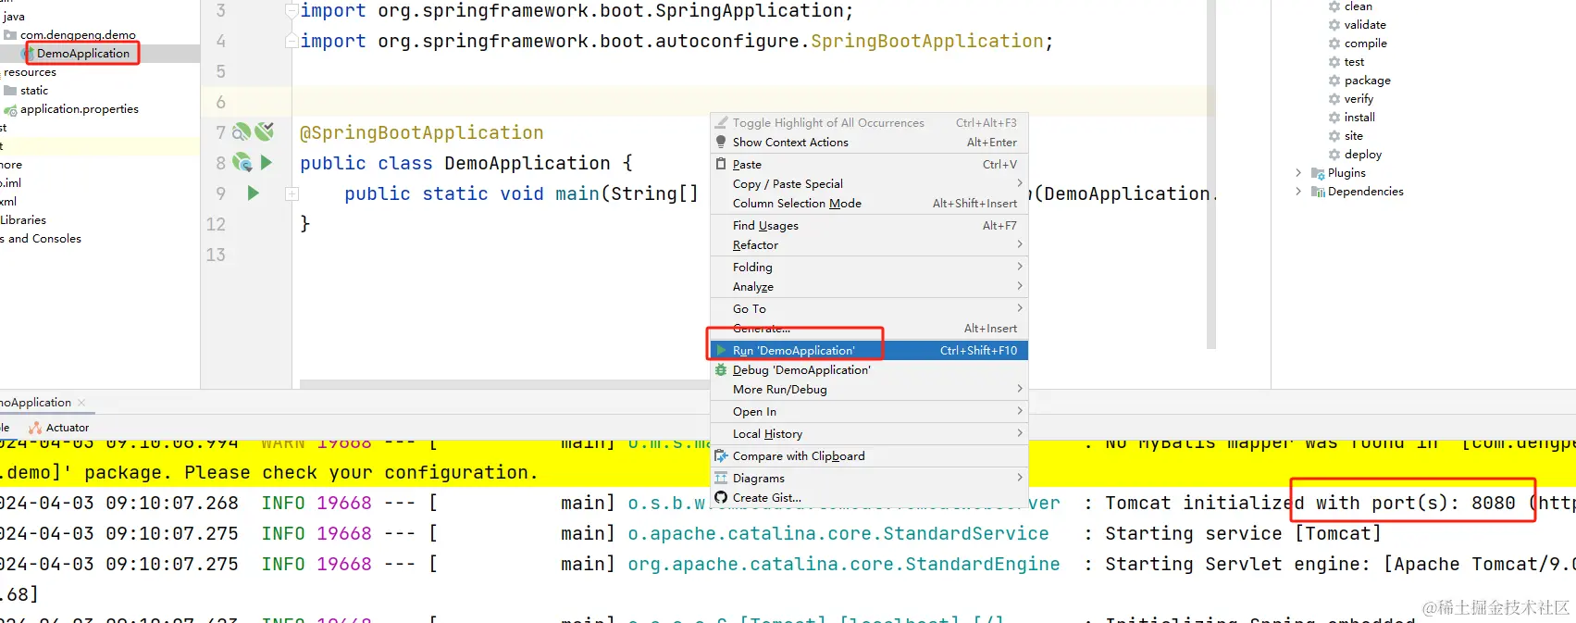
Task: Choose Debug 'DemoApplication' menu item
Action: pos(869,370)
